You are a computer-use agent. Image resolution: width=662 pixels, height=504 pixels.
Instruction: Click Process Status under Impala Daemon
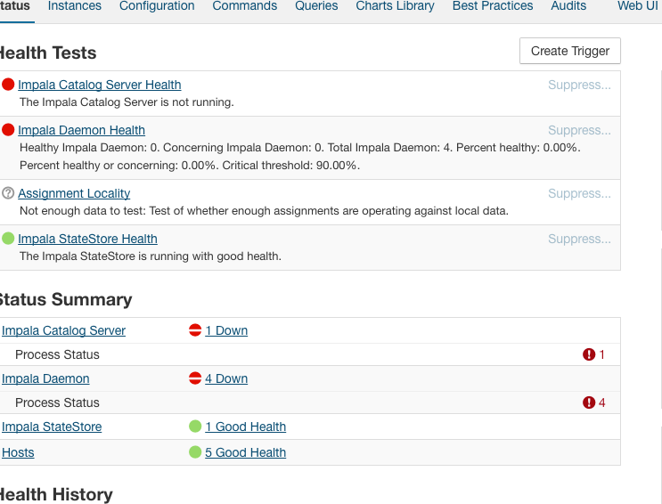(57, 402)
